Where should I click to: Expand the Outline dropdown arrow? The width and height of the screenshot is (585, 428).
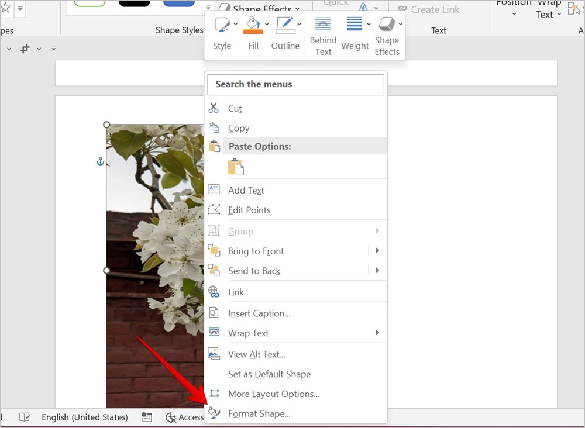click(x=300, y=24)
